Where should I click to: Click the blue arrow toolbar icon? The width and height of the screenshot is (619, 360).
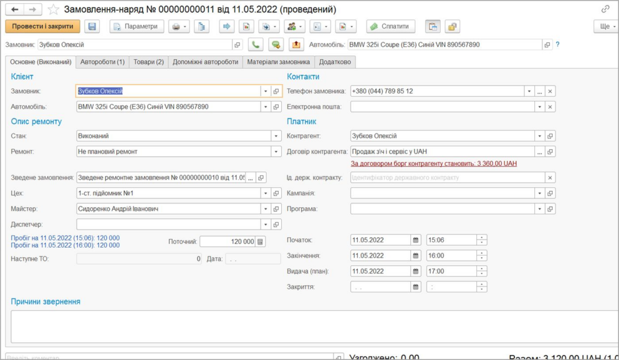click(x=227, y=27)
